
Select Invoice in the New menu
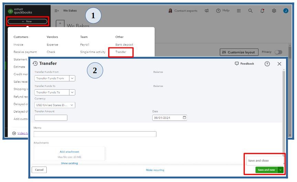coord(18,44)
